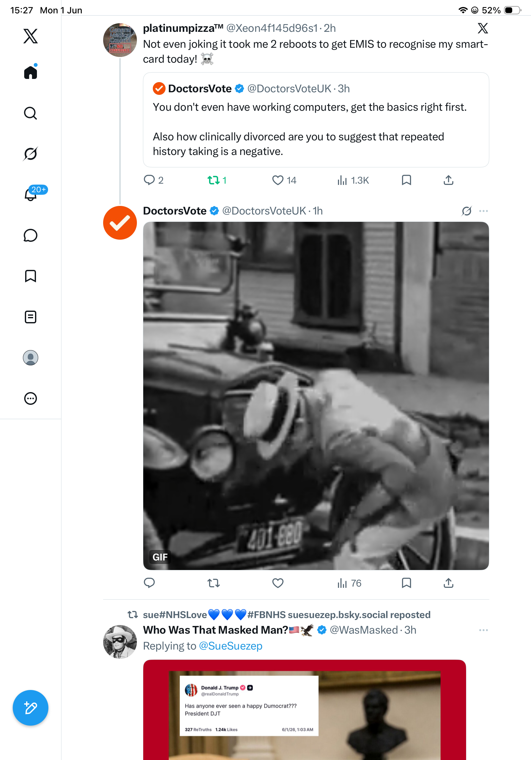Bookmark the DoctorsVote GIF post
Image resolution: width=531 pixels, height=760 pixels.
(x=406, y=583)
